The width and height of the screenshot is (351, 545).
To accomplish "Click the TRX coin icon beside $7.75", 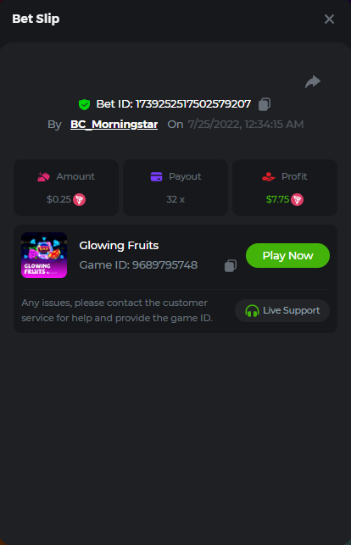I will pyautogui.click(x=297, y=199).
